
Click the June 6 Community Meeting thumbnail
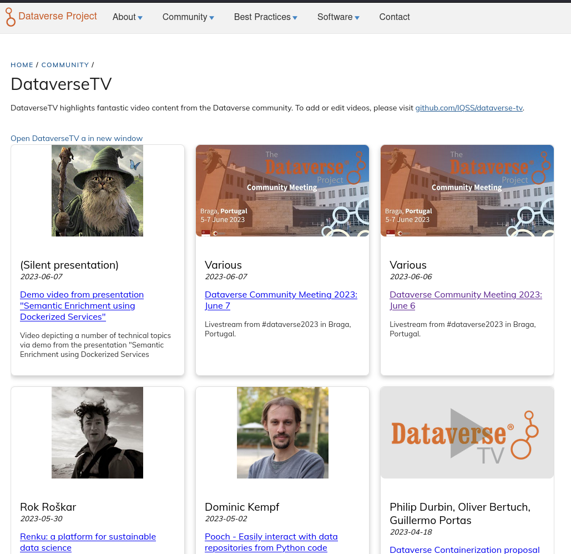click(x=467, y=190)
